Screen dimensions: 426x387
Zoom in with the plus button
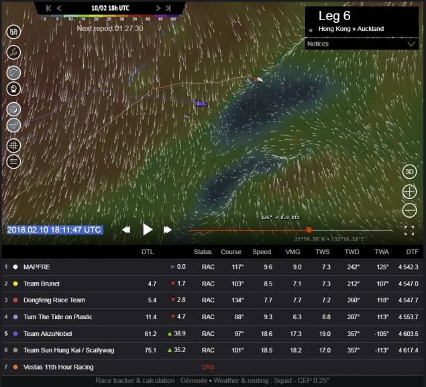click(409, 192)
